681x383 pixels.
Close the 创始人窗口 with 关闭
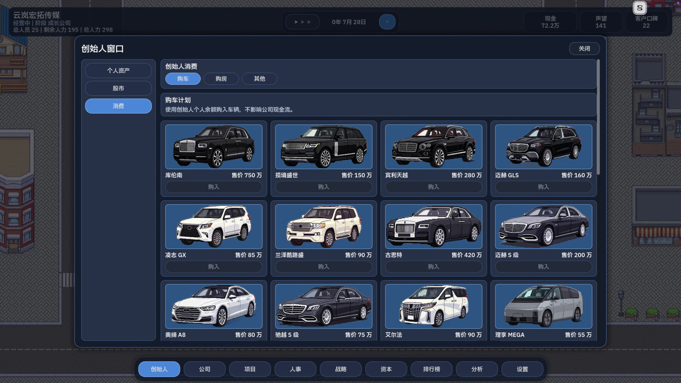coord(585,49)
